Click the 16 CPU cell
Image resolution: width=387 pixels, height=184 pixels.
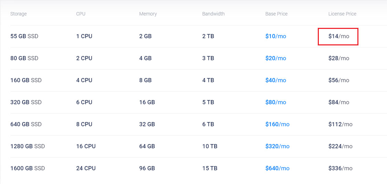(86, 146)
